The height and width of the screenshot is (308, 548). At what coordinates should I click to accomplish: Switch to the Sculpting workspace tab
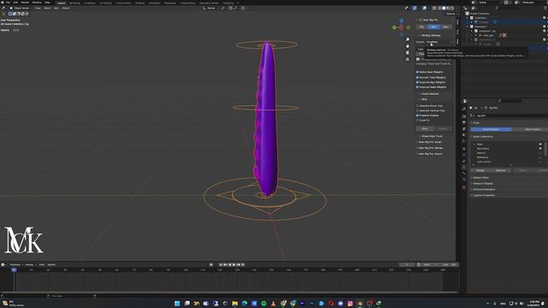(x=90, y=3)
